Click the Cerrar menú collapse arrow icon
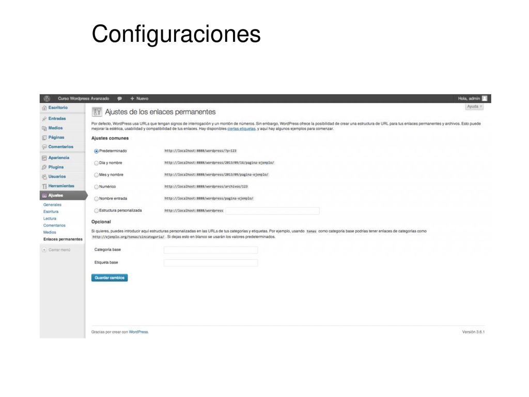 pos(44,250)
